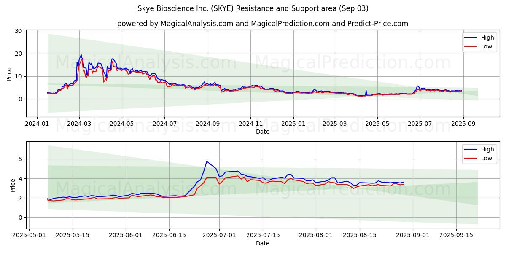
Task: Click the '2025-05-15' tick label
Action: [72, 235]
